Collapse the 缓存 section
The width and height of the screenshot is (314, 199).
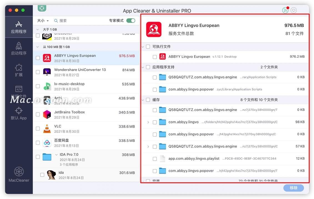(143, 99)
